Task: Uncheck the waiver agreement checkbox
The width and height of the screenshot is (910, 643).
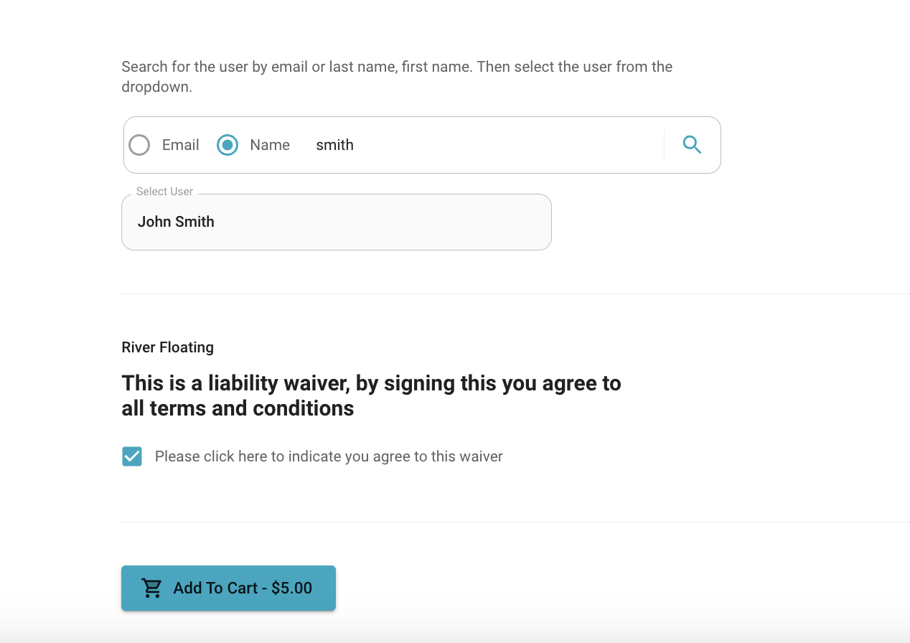Action: click(x=132, y=456)
